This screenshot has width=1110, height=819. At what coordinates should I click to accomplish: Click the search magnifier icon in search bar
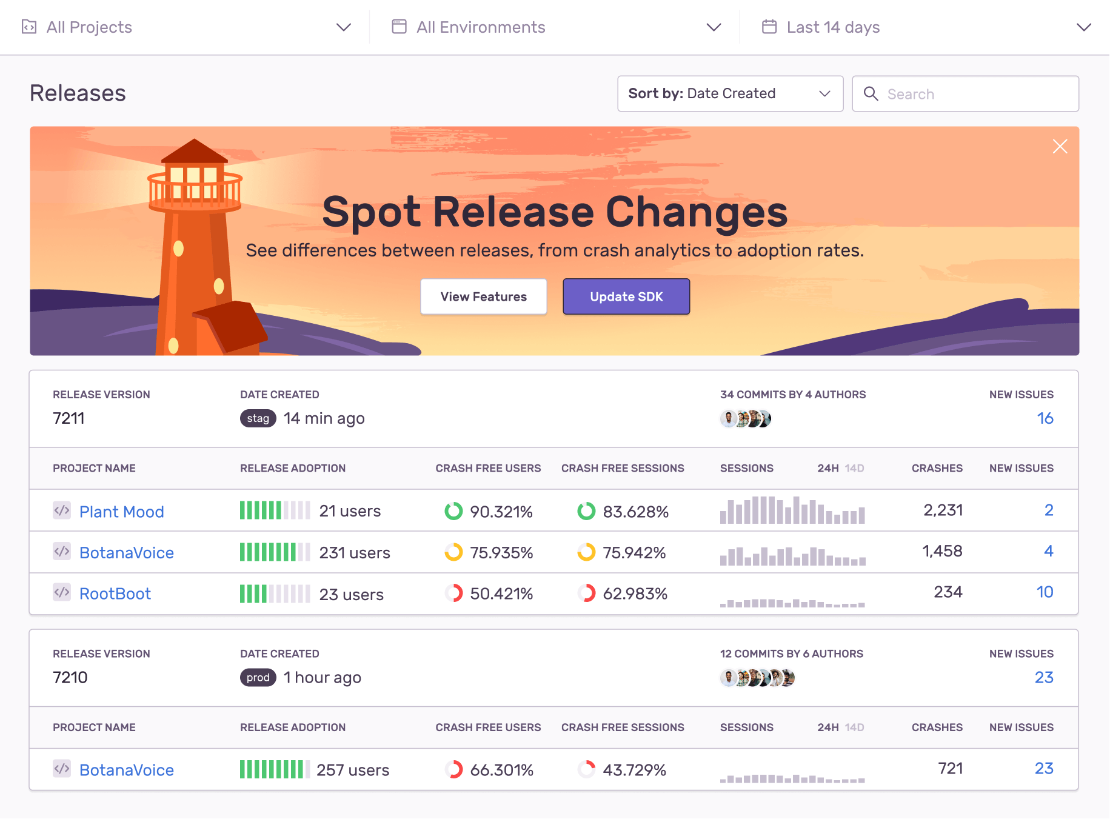point(871,94)
